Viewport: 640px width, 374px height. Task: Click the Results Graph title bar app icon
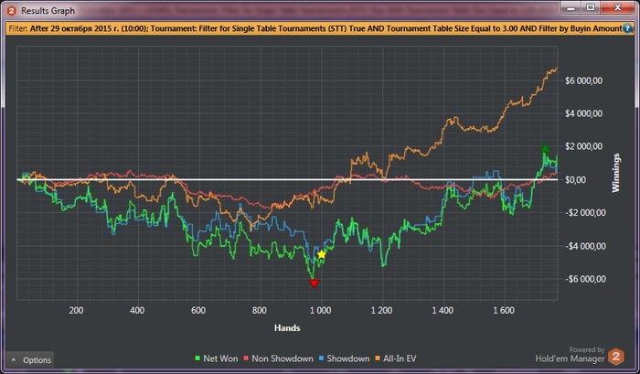11,11
